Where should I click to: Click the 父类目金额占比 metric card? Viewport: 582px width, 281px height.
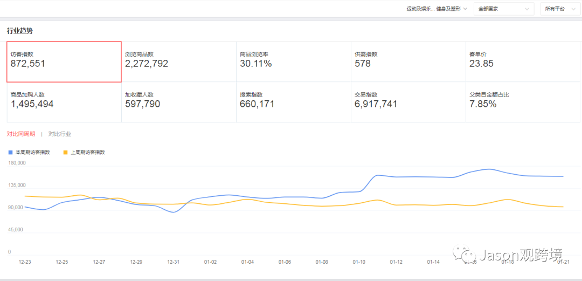[x=523, y=102]
